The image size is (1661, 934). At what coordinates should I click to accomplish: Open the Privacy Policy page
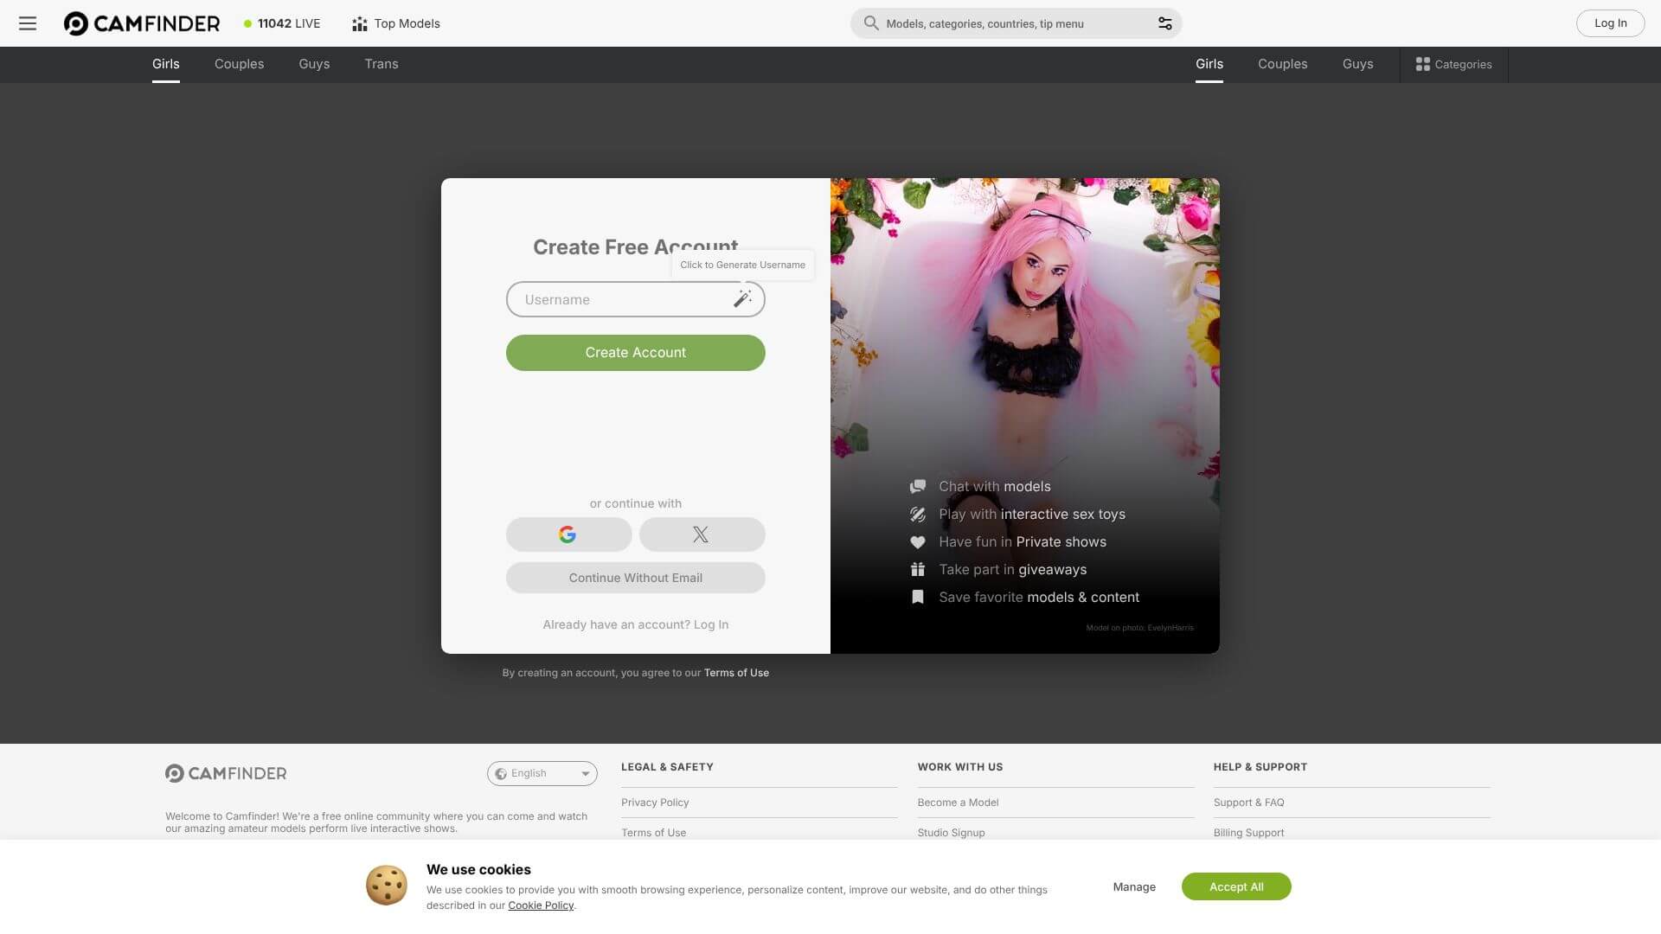(x=655, y=803)
